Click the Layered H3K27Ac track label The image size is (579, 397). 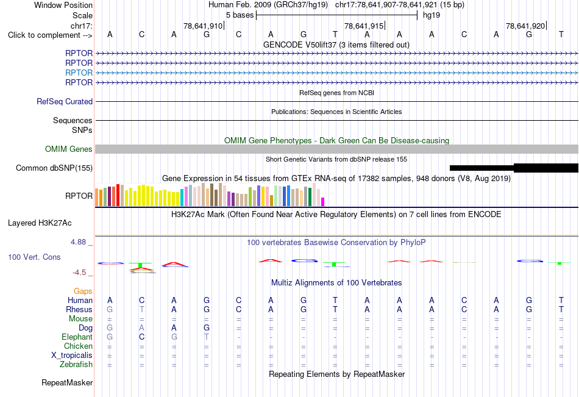pos(40,223)
